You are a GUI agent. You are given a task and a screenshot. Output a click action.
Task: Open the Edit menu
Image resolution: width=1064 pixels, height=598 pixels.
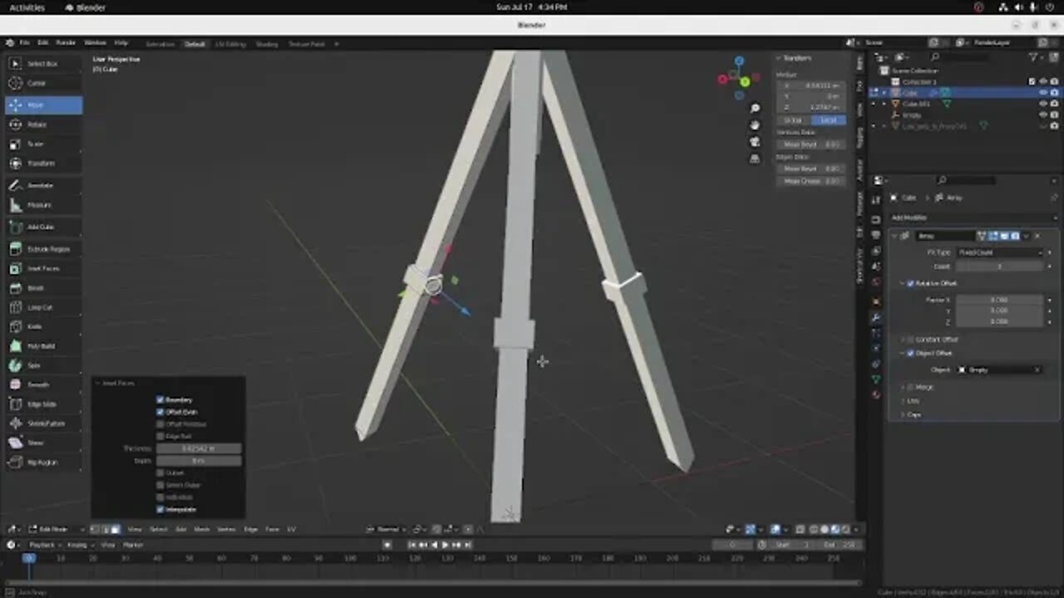[x=42, y=43]
